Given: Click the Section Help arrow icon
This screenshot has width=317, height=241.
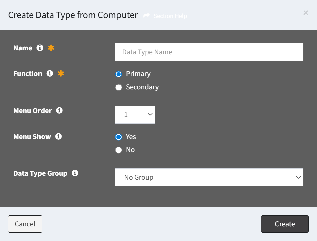Looking at the screenshot, I should click(147, 16).
